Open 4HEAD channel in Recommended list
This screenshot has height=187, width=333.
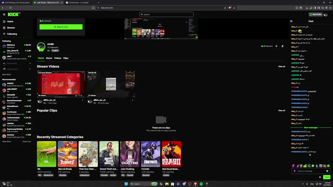point(17,84)
